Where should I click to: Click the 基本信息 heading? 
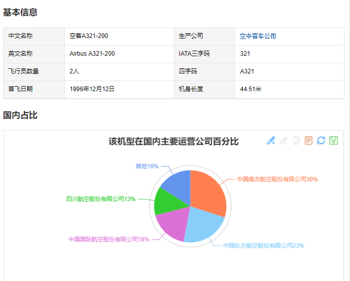(20, 12)
